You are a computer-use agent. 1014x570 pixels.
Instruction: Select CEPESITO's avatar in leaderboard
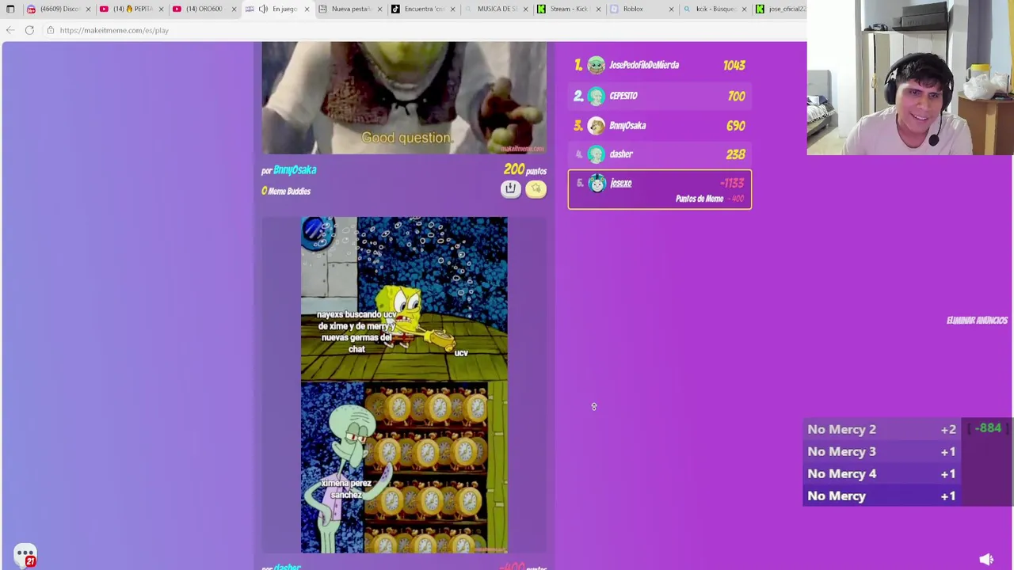point(597,96)
